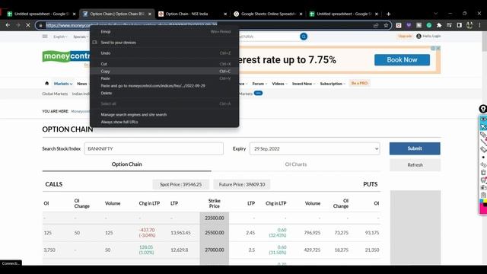
Task: Click the Upgrade link
Action: (405, 36)
